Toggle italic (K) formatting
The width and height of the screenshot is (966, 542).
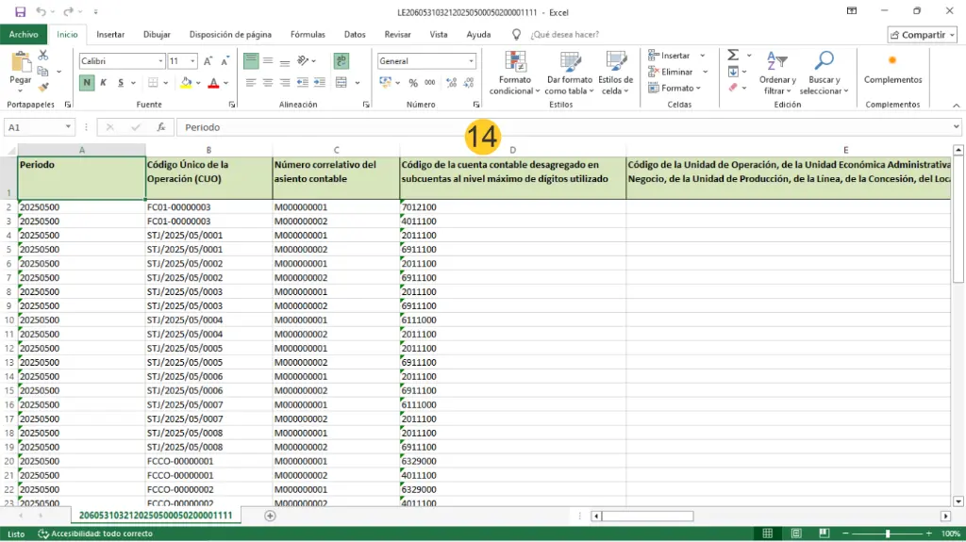coord(103,83)
